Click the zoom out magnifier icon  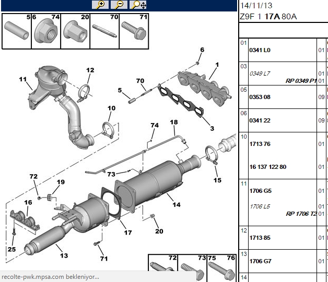pos(119,5)
